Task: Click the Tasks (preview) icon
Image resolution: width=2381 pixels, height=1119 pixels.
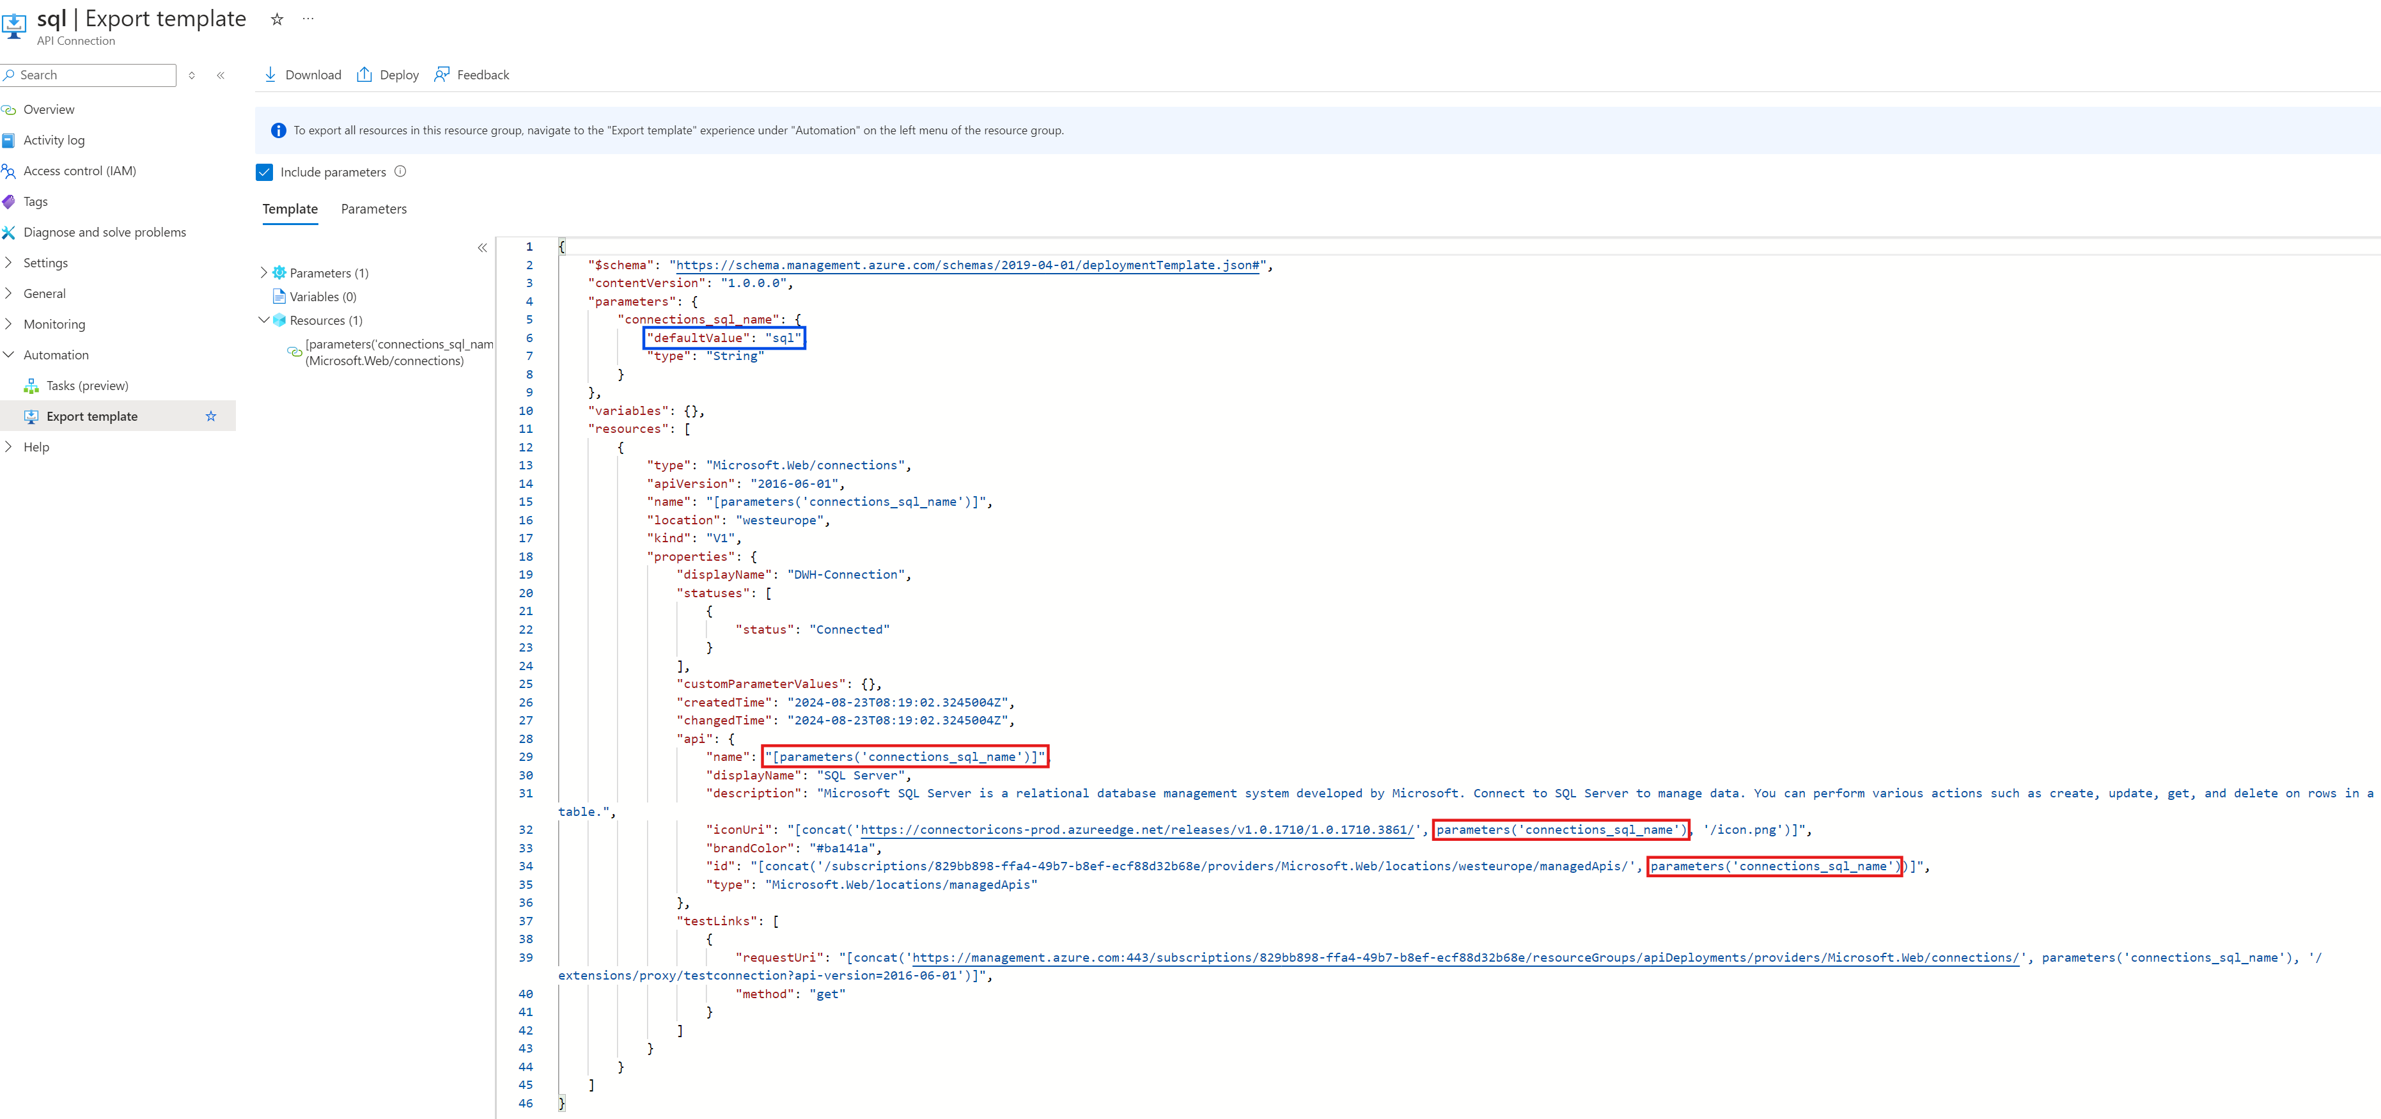Action: pos(31,386)
